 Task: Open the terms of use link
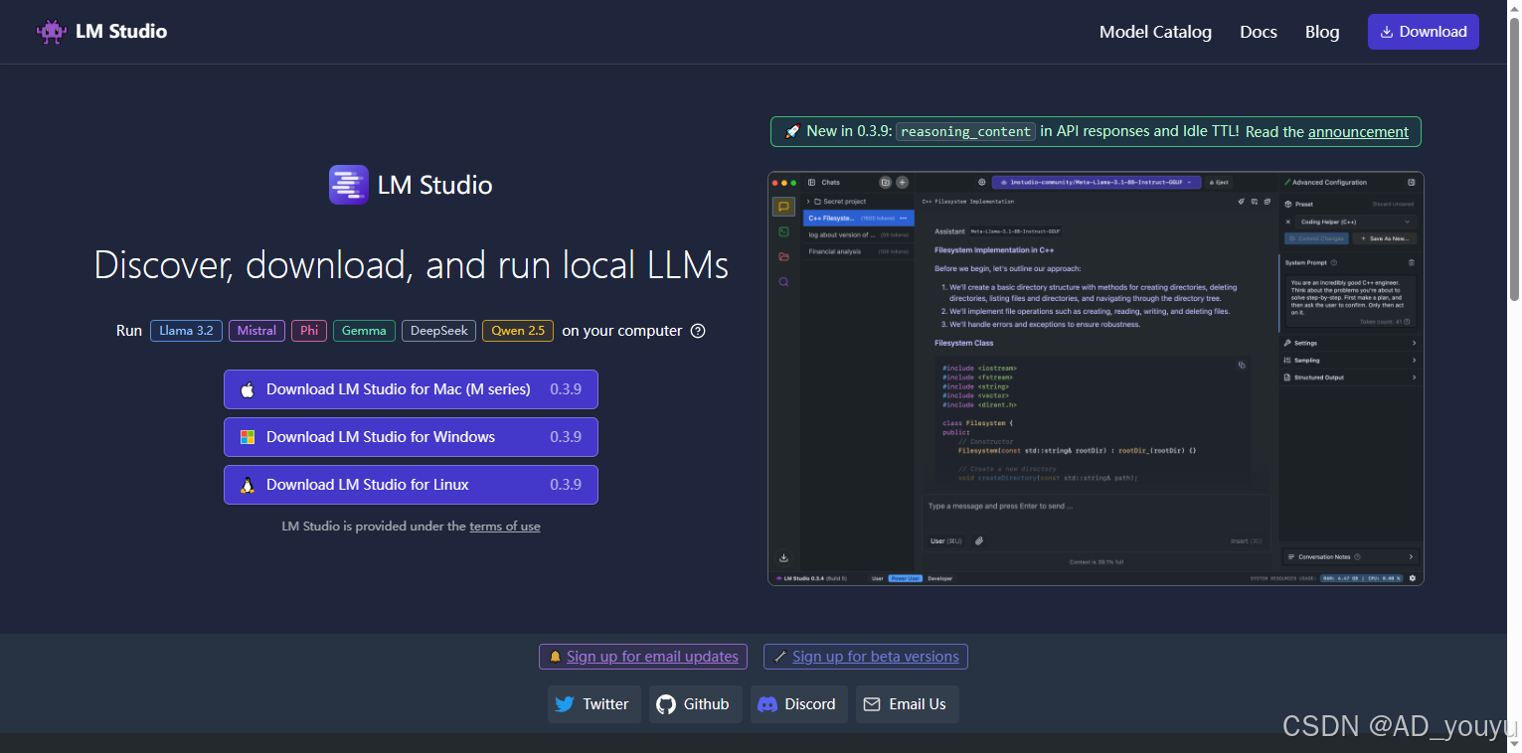click(505, 527)
